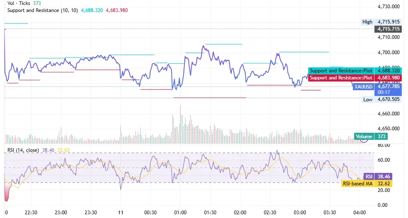The image size is (408, 218).
Task: Click yellow 32.62 value in RSI legend
Action: point(63,150)
